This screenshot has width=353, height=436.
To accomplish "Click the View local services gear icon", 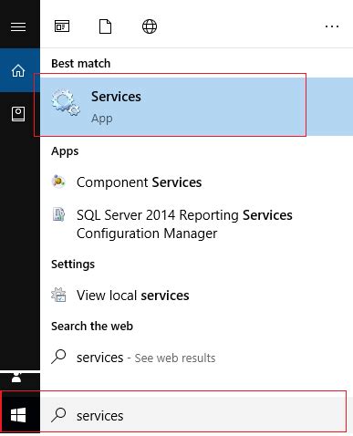I will coord(58,295).
